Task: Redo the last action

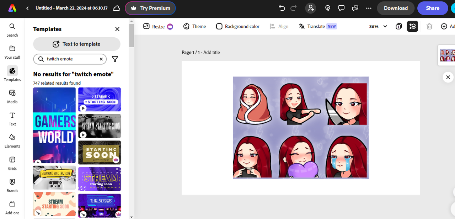Action: click(x=294, y=8)
